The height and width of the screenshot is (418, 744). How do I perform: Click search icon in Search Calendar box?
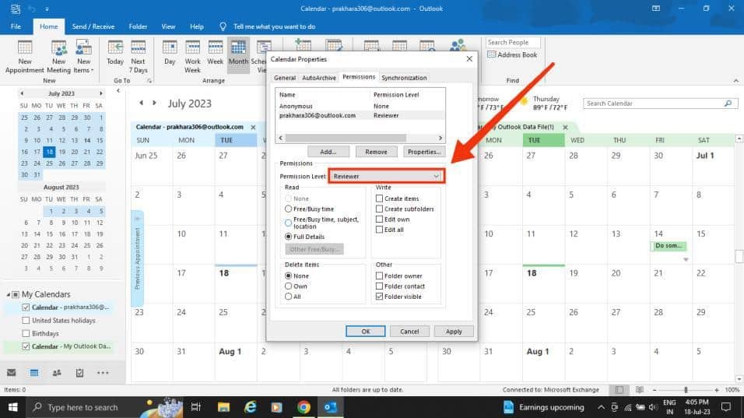pos(728,104)
